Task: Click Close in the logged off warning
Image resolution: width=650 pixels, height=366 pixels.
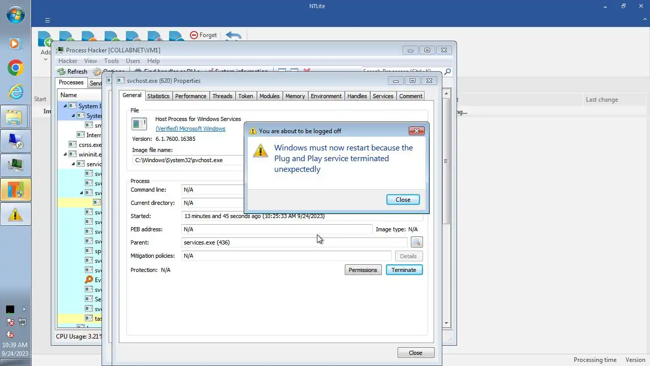Action: point(403,200)
